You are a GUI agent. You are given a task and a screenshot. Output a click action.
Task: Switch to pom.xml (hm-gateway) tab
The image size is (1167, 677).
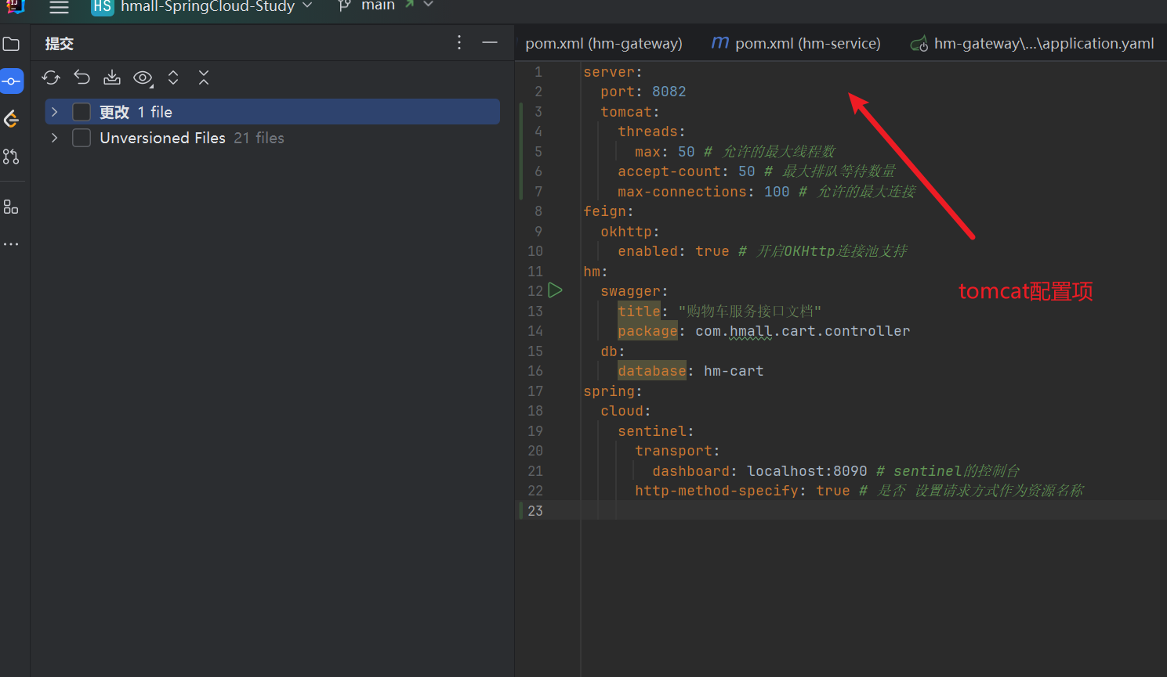603,44
